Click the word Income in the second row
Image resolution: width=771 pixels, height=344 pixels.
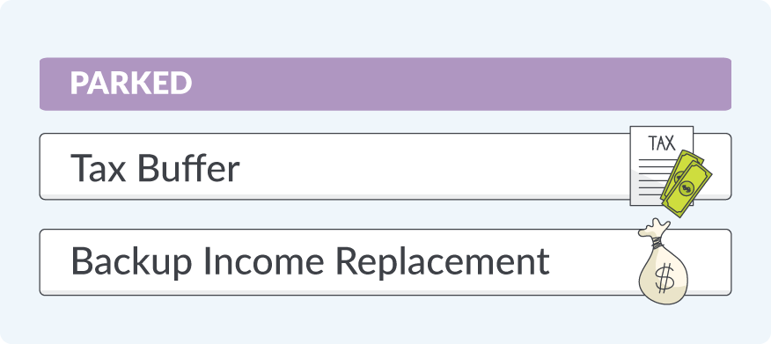tap(263, 261)
